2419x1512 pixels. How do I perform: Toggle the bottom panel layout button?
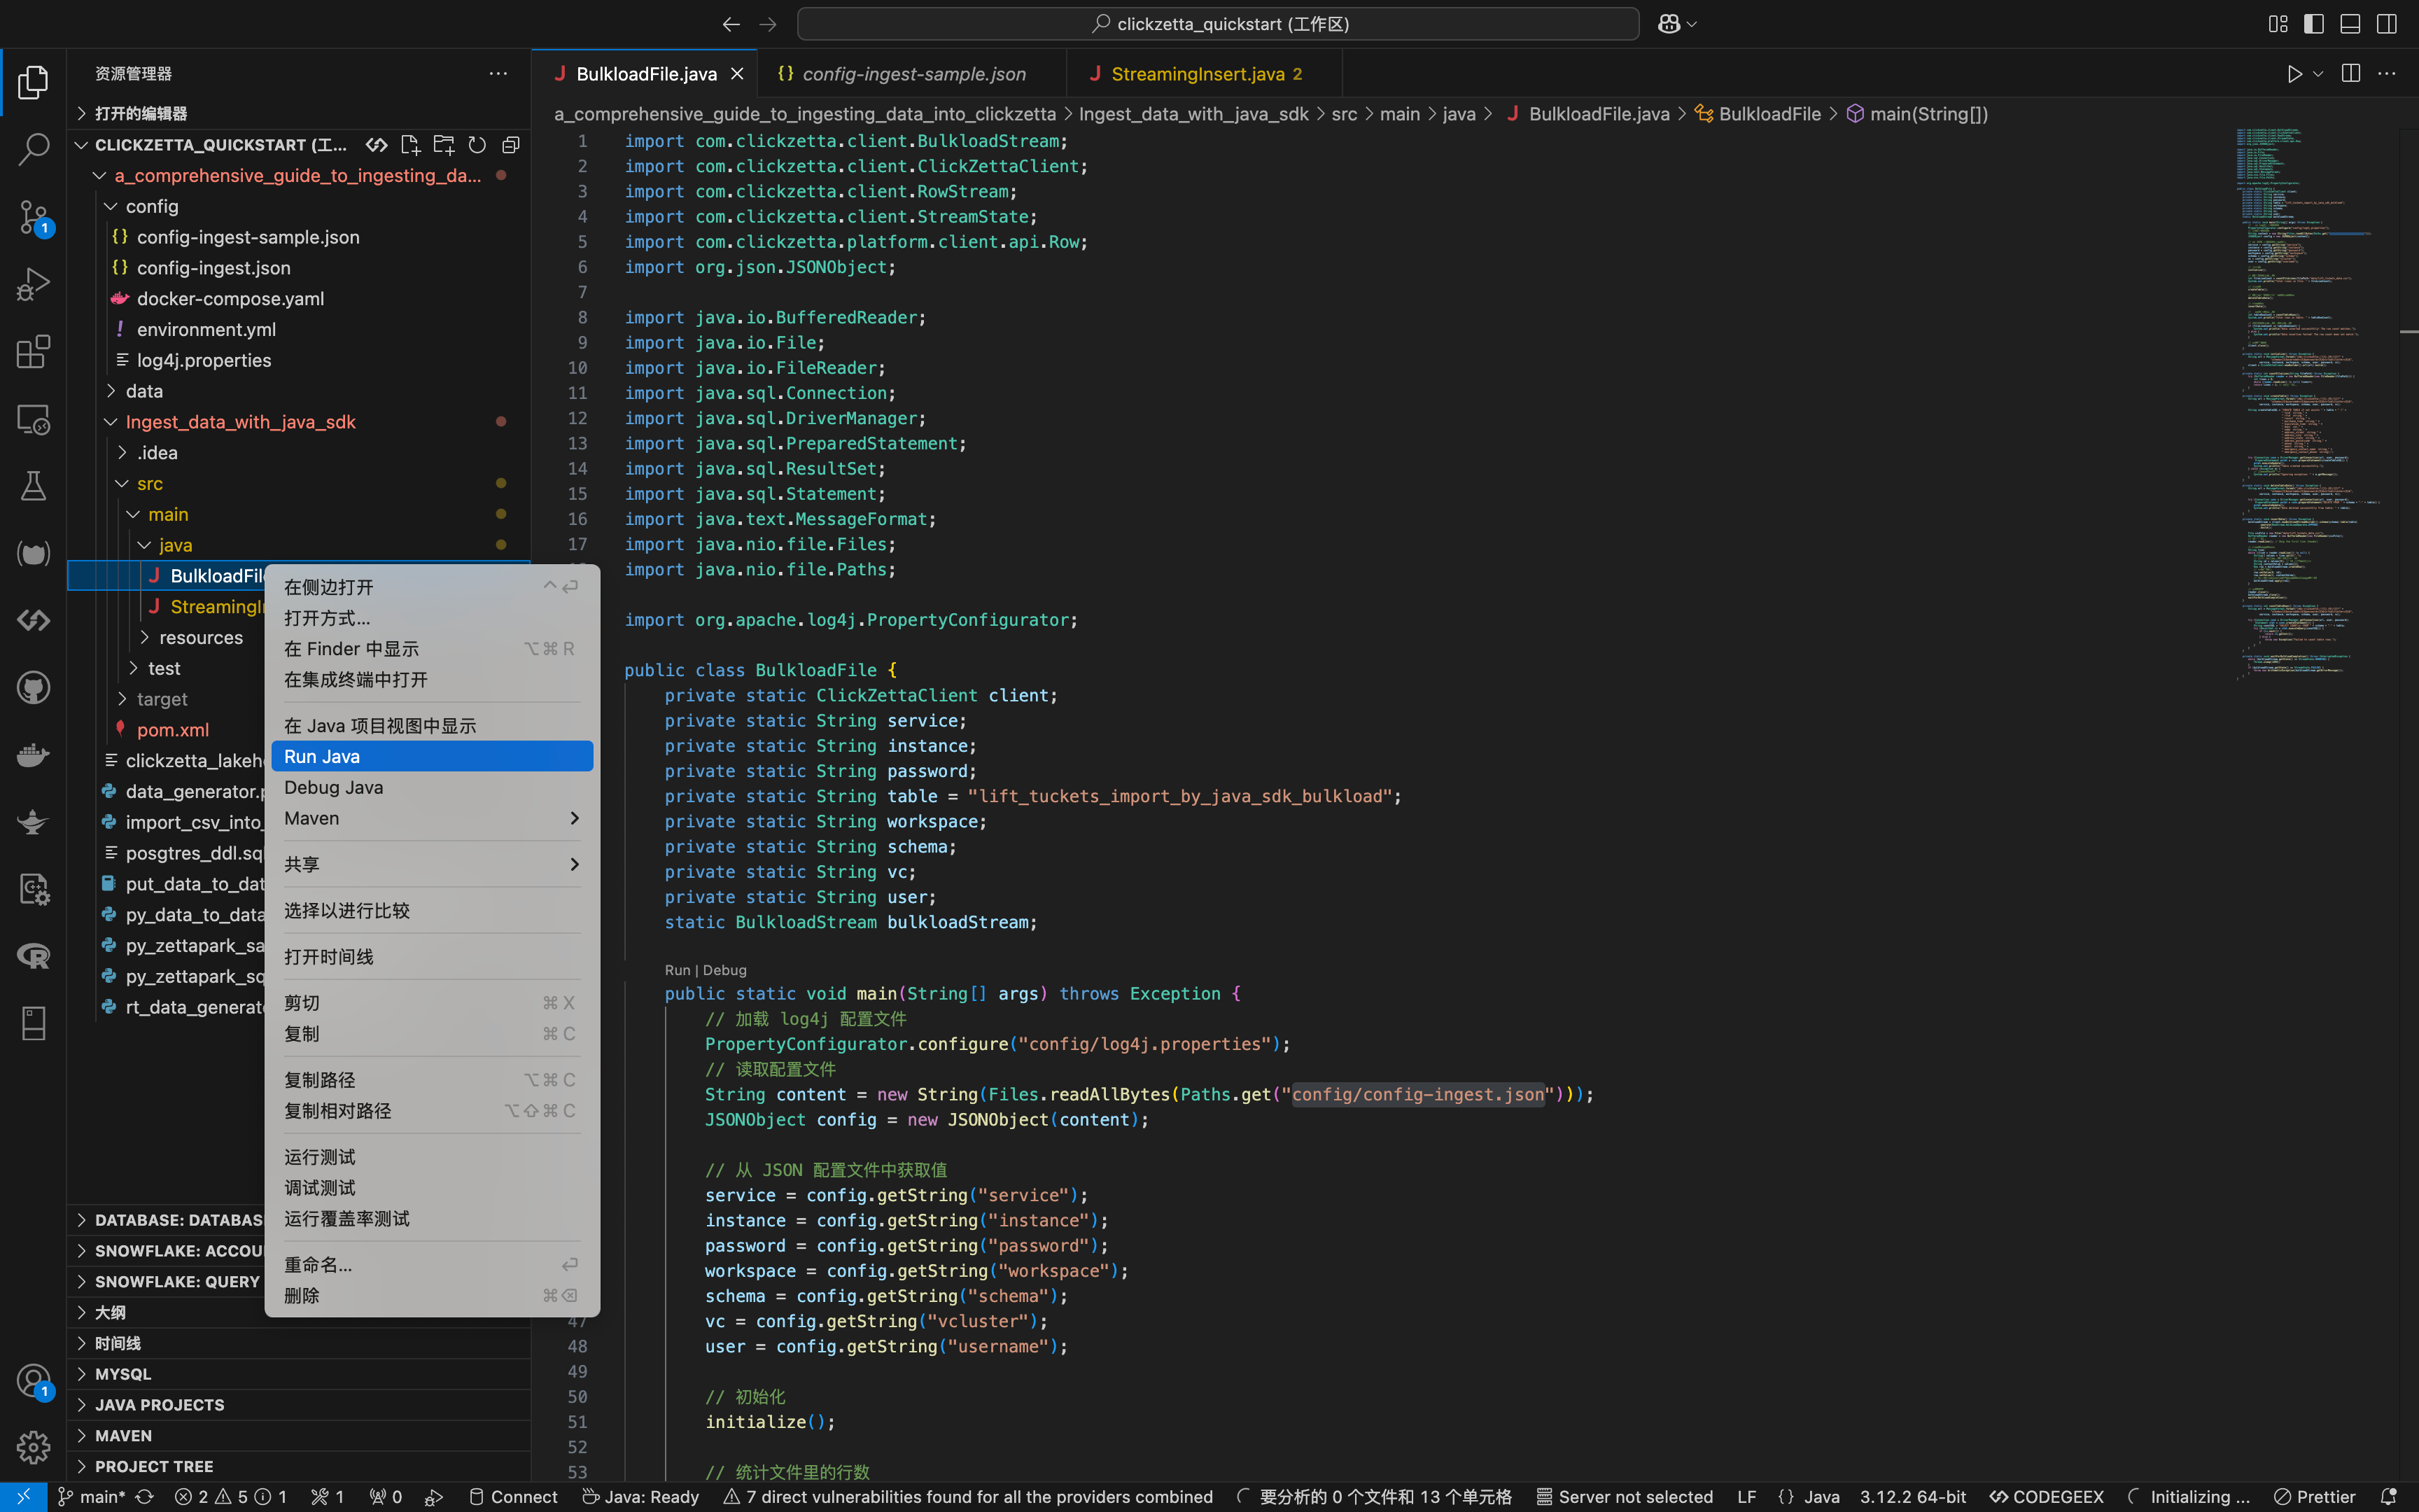pyautogui.click(x=2350, y=24)
